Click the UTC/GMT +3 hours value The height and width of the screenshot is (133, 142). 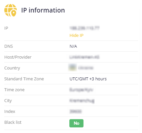(x=88, y=79)
